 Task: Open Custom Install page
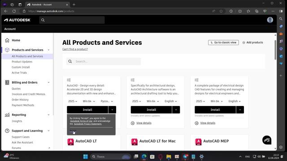[21, 67]
